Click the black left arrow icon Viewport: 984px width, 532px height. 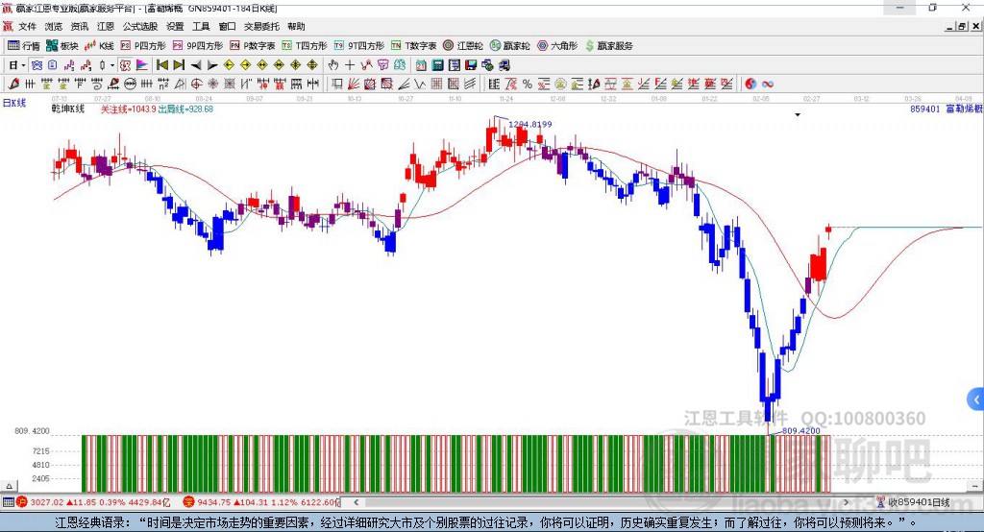pyautogui.click(x=196, y=65)
